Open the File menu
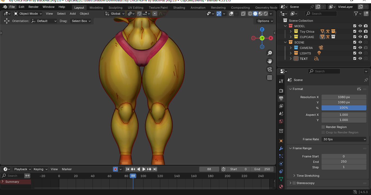The image size is (371, 195). pyautogui.click(x=12, y=7)
